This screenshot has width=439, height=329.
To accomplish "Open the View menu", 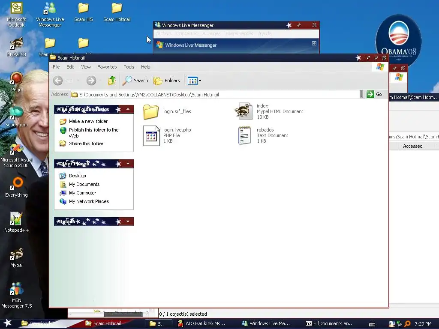I will pyautogui.click(x=86, y=67).
